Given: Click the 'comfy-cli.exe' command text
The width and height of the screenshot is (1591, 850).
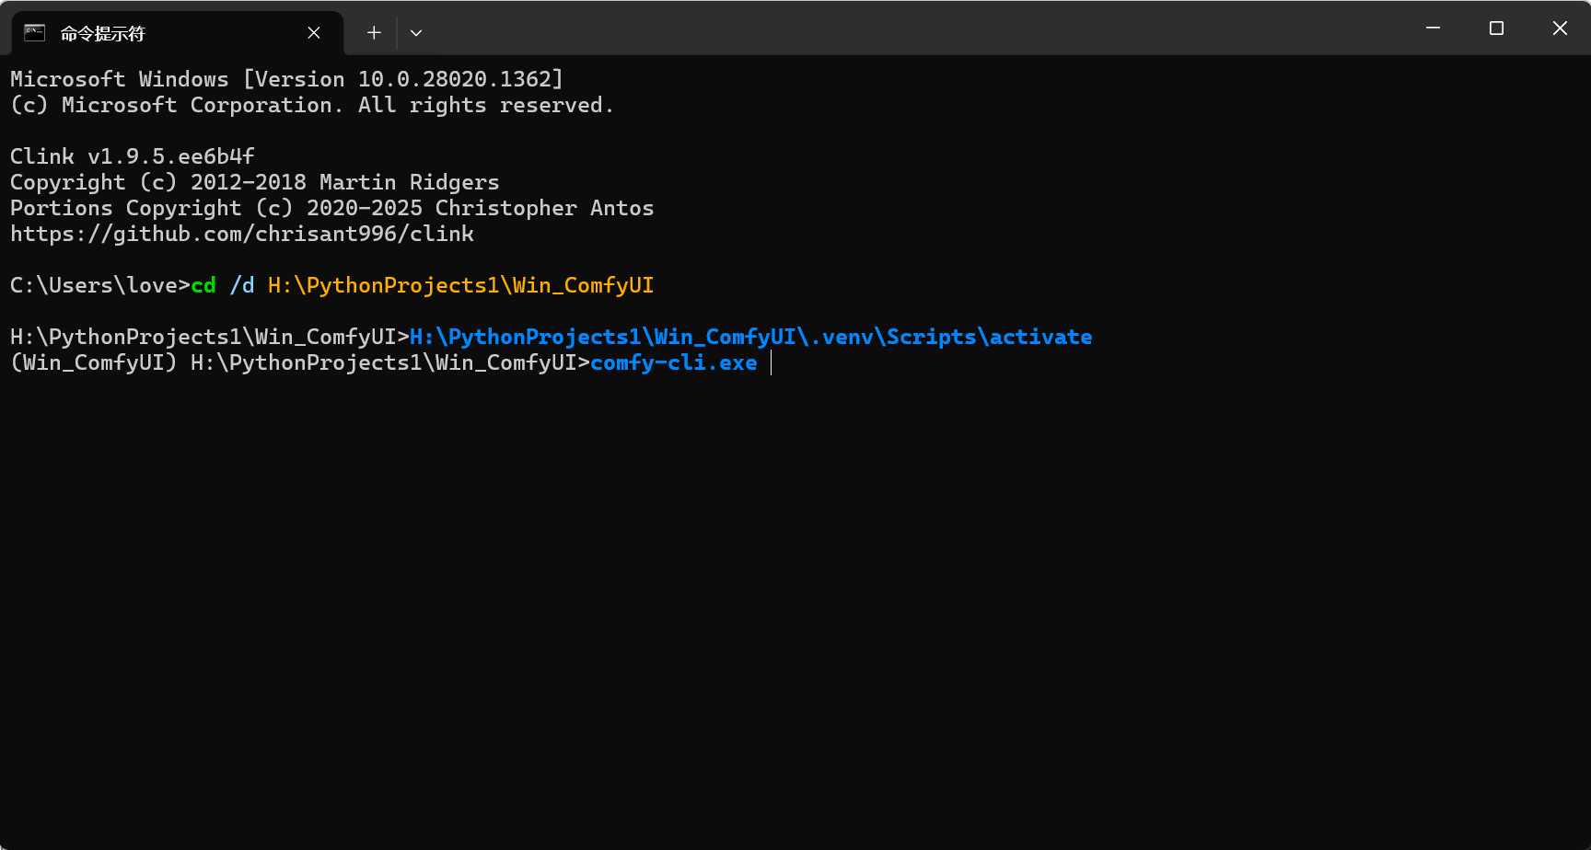Looking at the screenshot, I should [674, 362].
